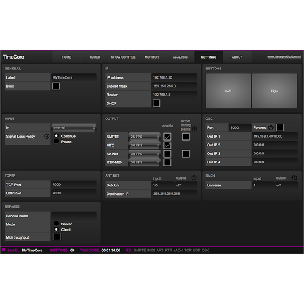The height and width of the screenshot is (304, 304).
Task: Uncheck the MTC output enable checkbox
Action: [x=167, y=145]
